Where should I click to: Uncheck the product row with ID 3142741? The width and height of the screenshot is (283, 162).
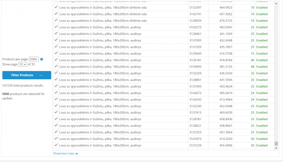tap(56, 14)
